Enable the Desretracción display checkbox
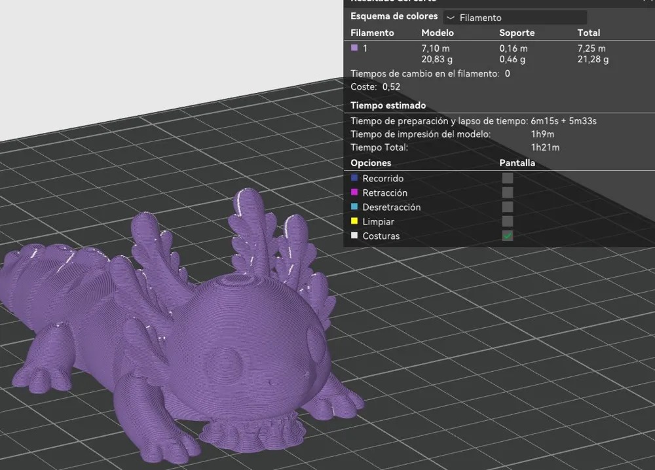Viewport: 655px width, 470px height. (508, 207)
